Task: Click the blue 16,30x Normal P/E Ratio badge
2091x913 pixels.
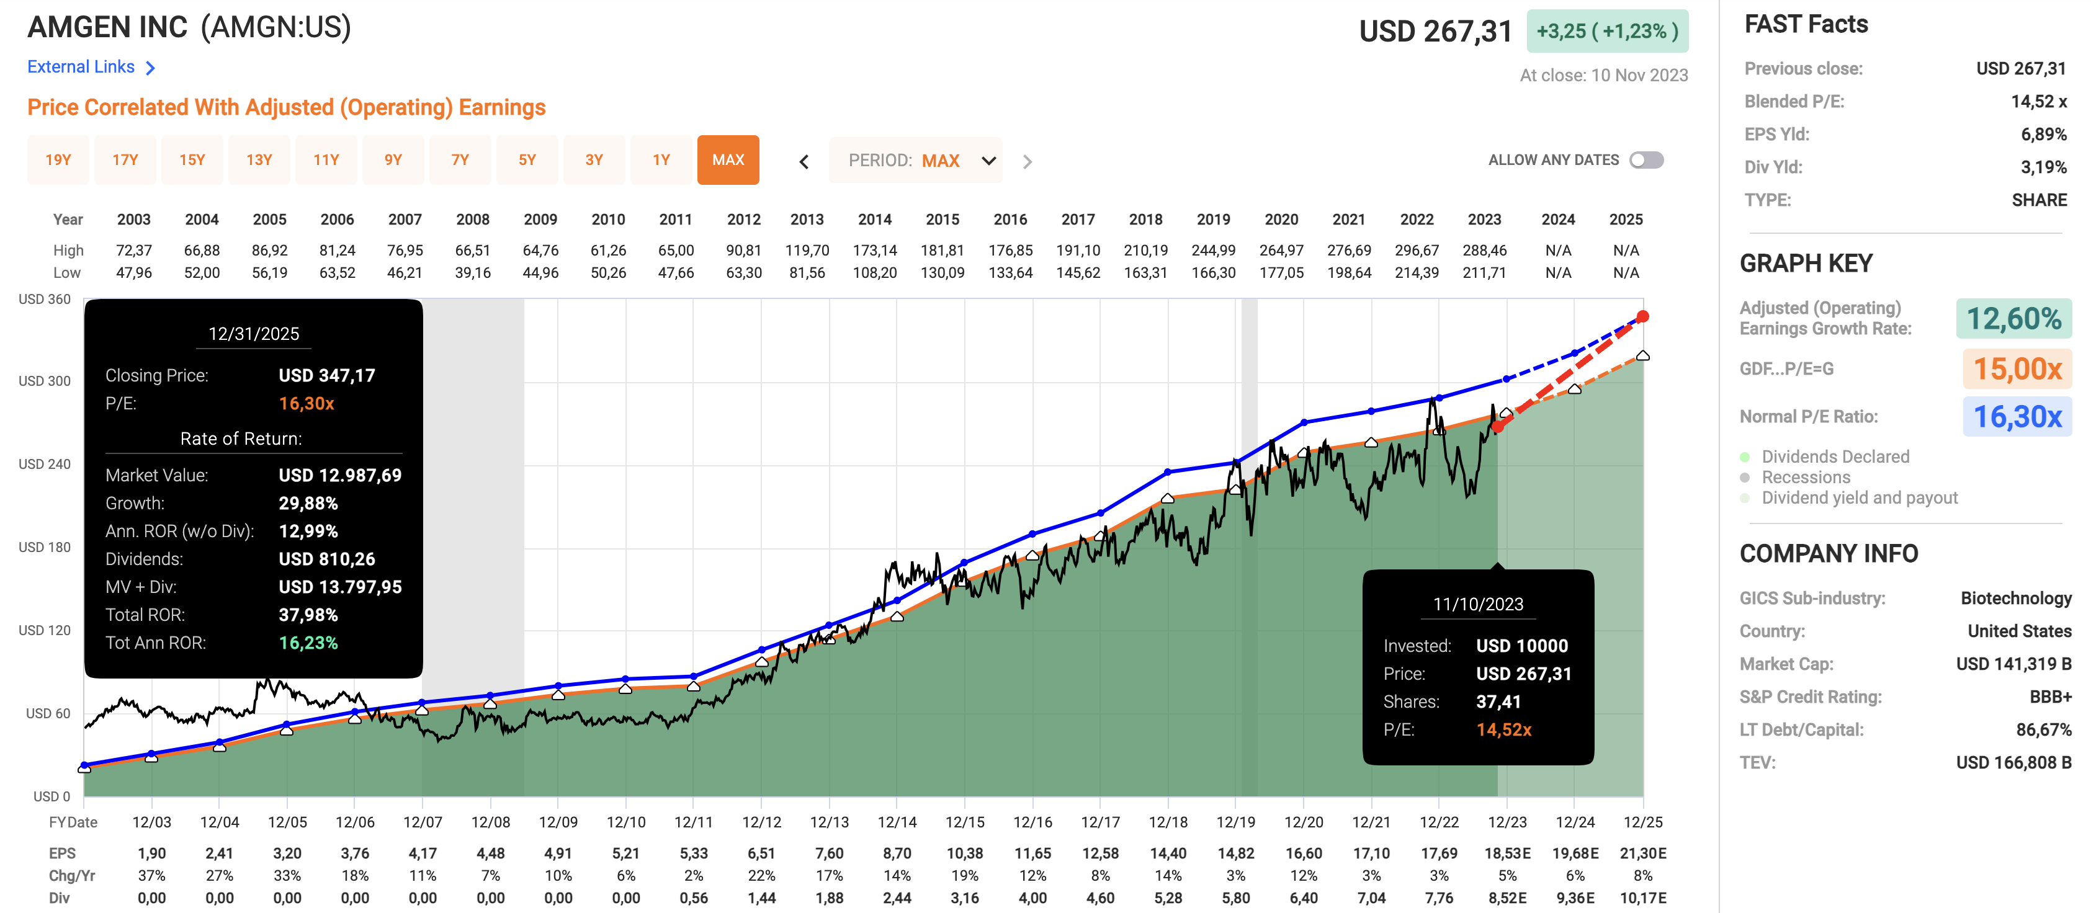Action: (x=2019, y=416)
